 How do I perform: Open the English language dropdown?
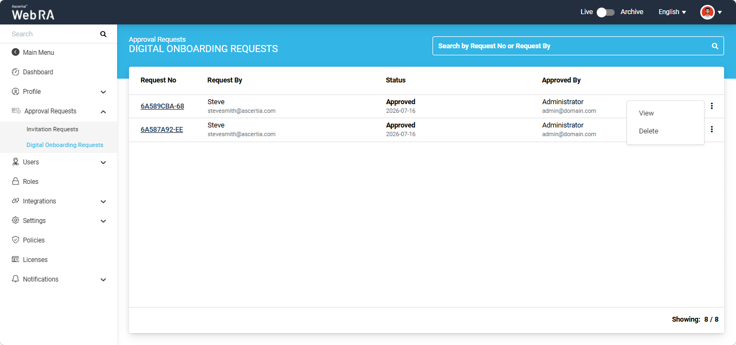coord(672,12)
